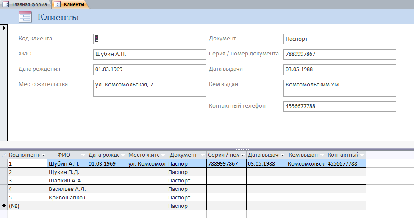Select the row selector for record 3

point(4,180)
